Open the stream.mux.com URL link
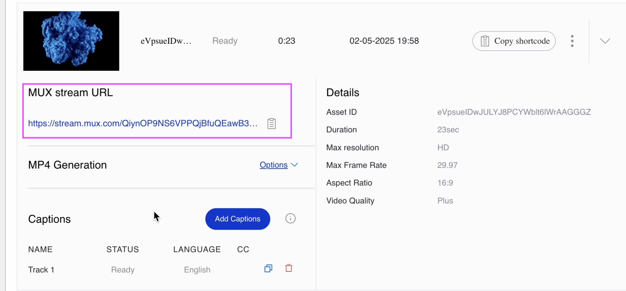Screen dimensions: 626x291 point(143,123)
